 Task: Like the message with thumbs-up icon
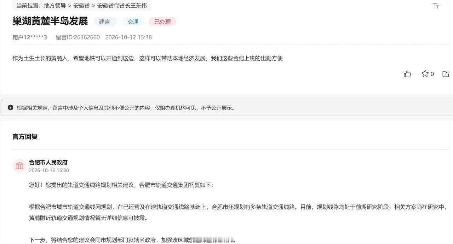[407, 74]
